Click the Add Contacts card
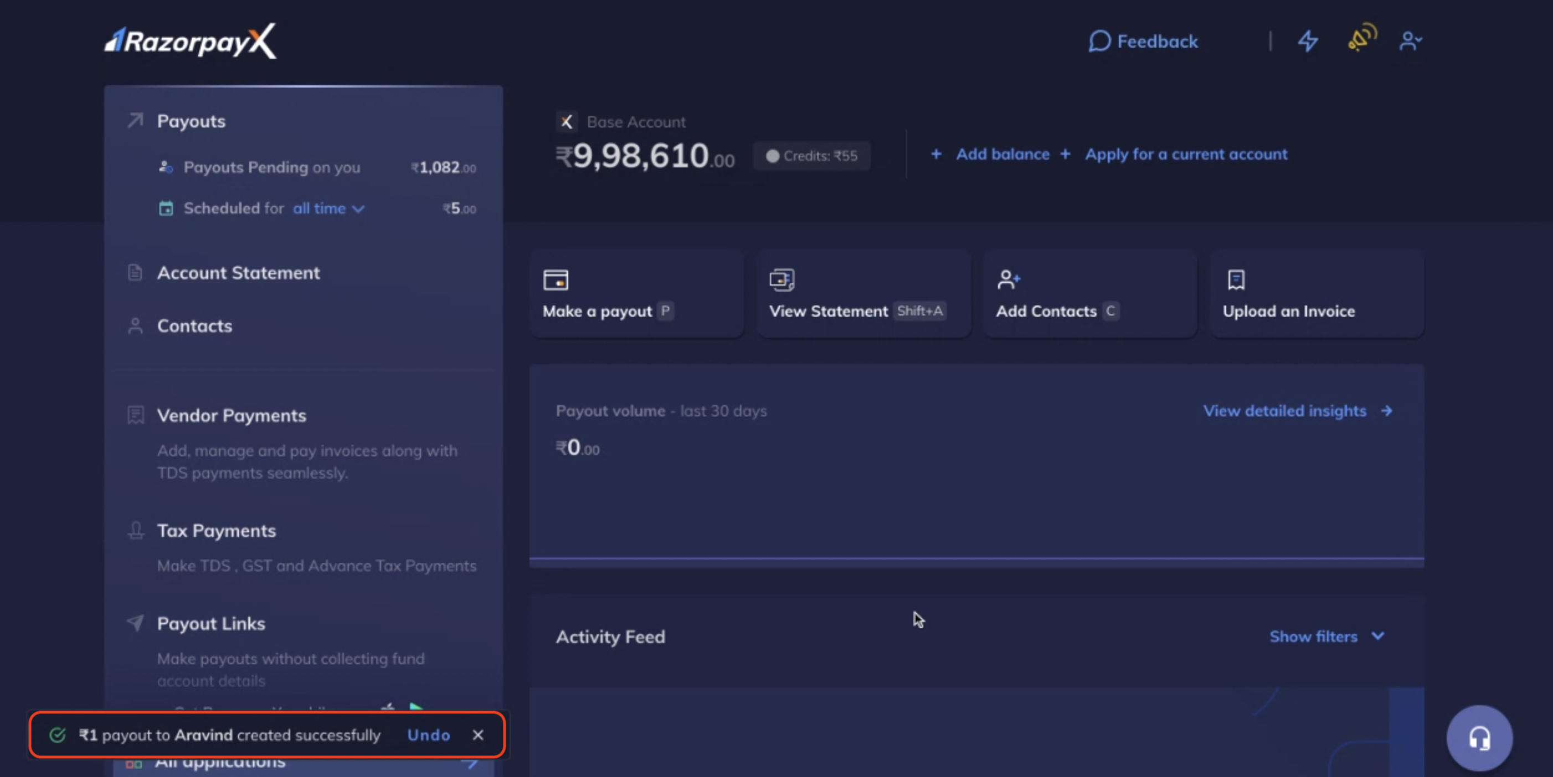 [1089, 294]
